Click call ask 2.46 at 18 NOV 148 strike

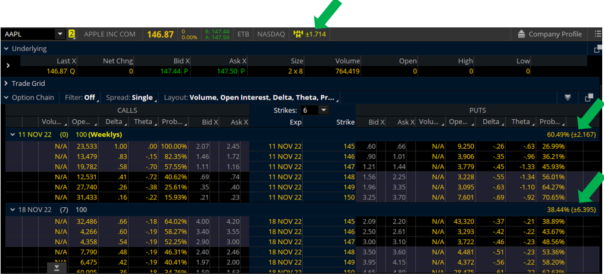pyautogui.click(x=234, y=251)
